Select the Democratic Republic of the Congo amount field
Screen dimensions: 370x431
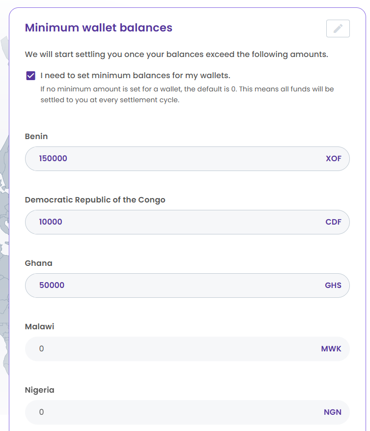pyautogui.click(x=187, y=222)
